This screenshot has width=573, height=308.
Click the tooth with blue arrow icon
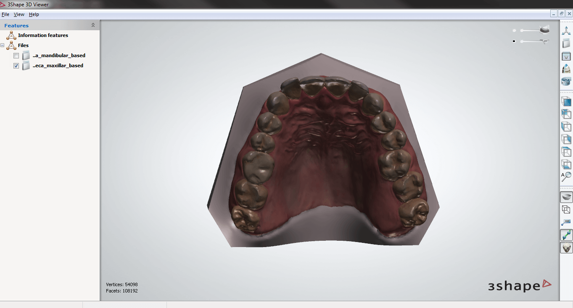pyautogui.click(x=566, y=68)
